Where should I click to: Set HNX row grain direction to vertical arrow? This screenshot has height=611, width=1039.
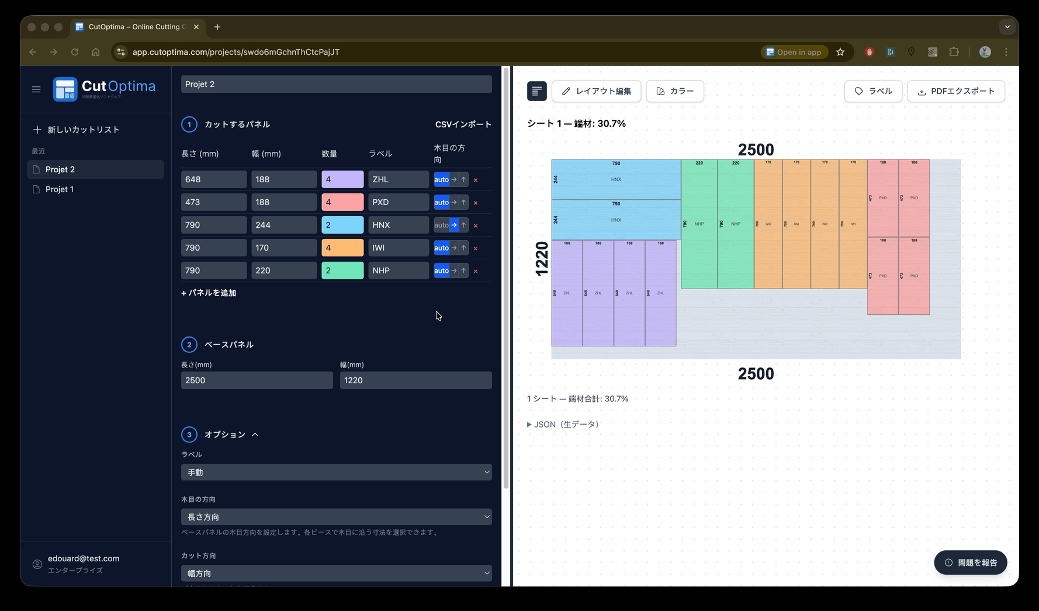click(463, 225)
